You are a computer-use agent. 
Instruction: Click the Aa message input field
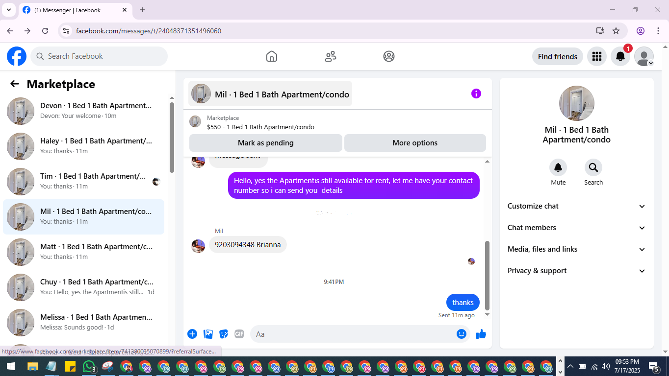tap(360, 334)
